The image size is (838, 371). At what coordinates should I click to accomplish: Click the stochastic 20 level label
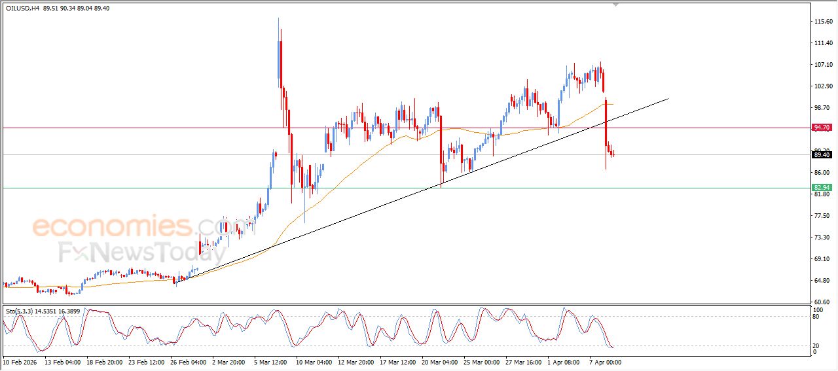coord(815,345)
